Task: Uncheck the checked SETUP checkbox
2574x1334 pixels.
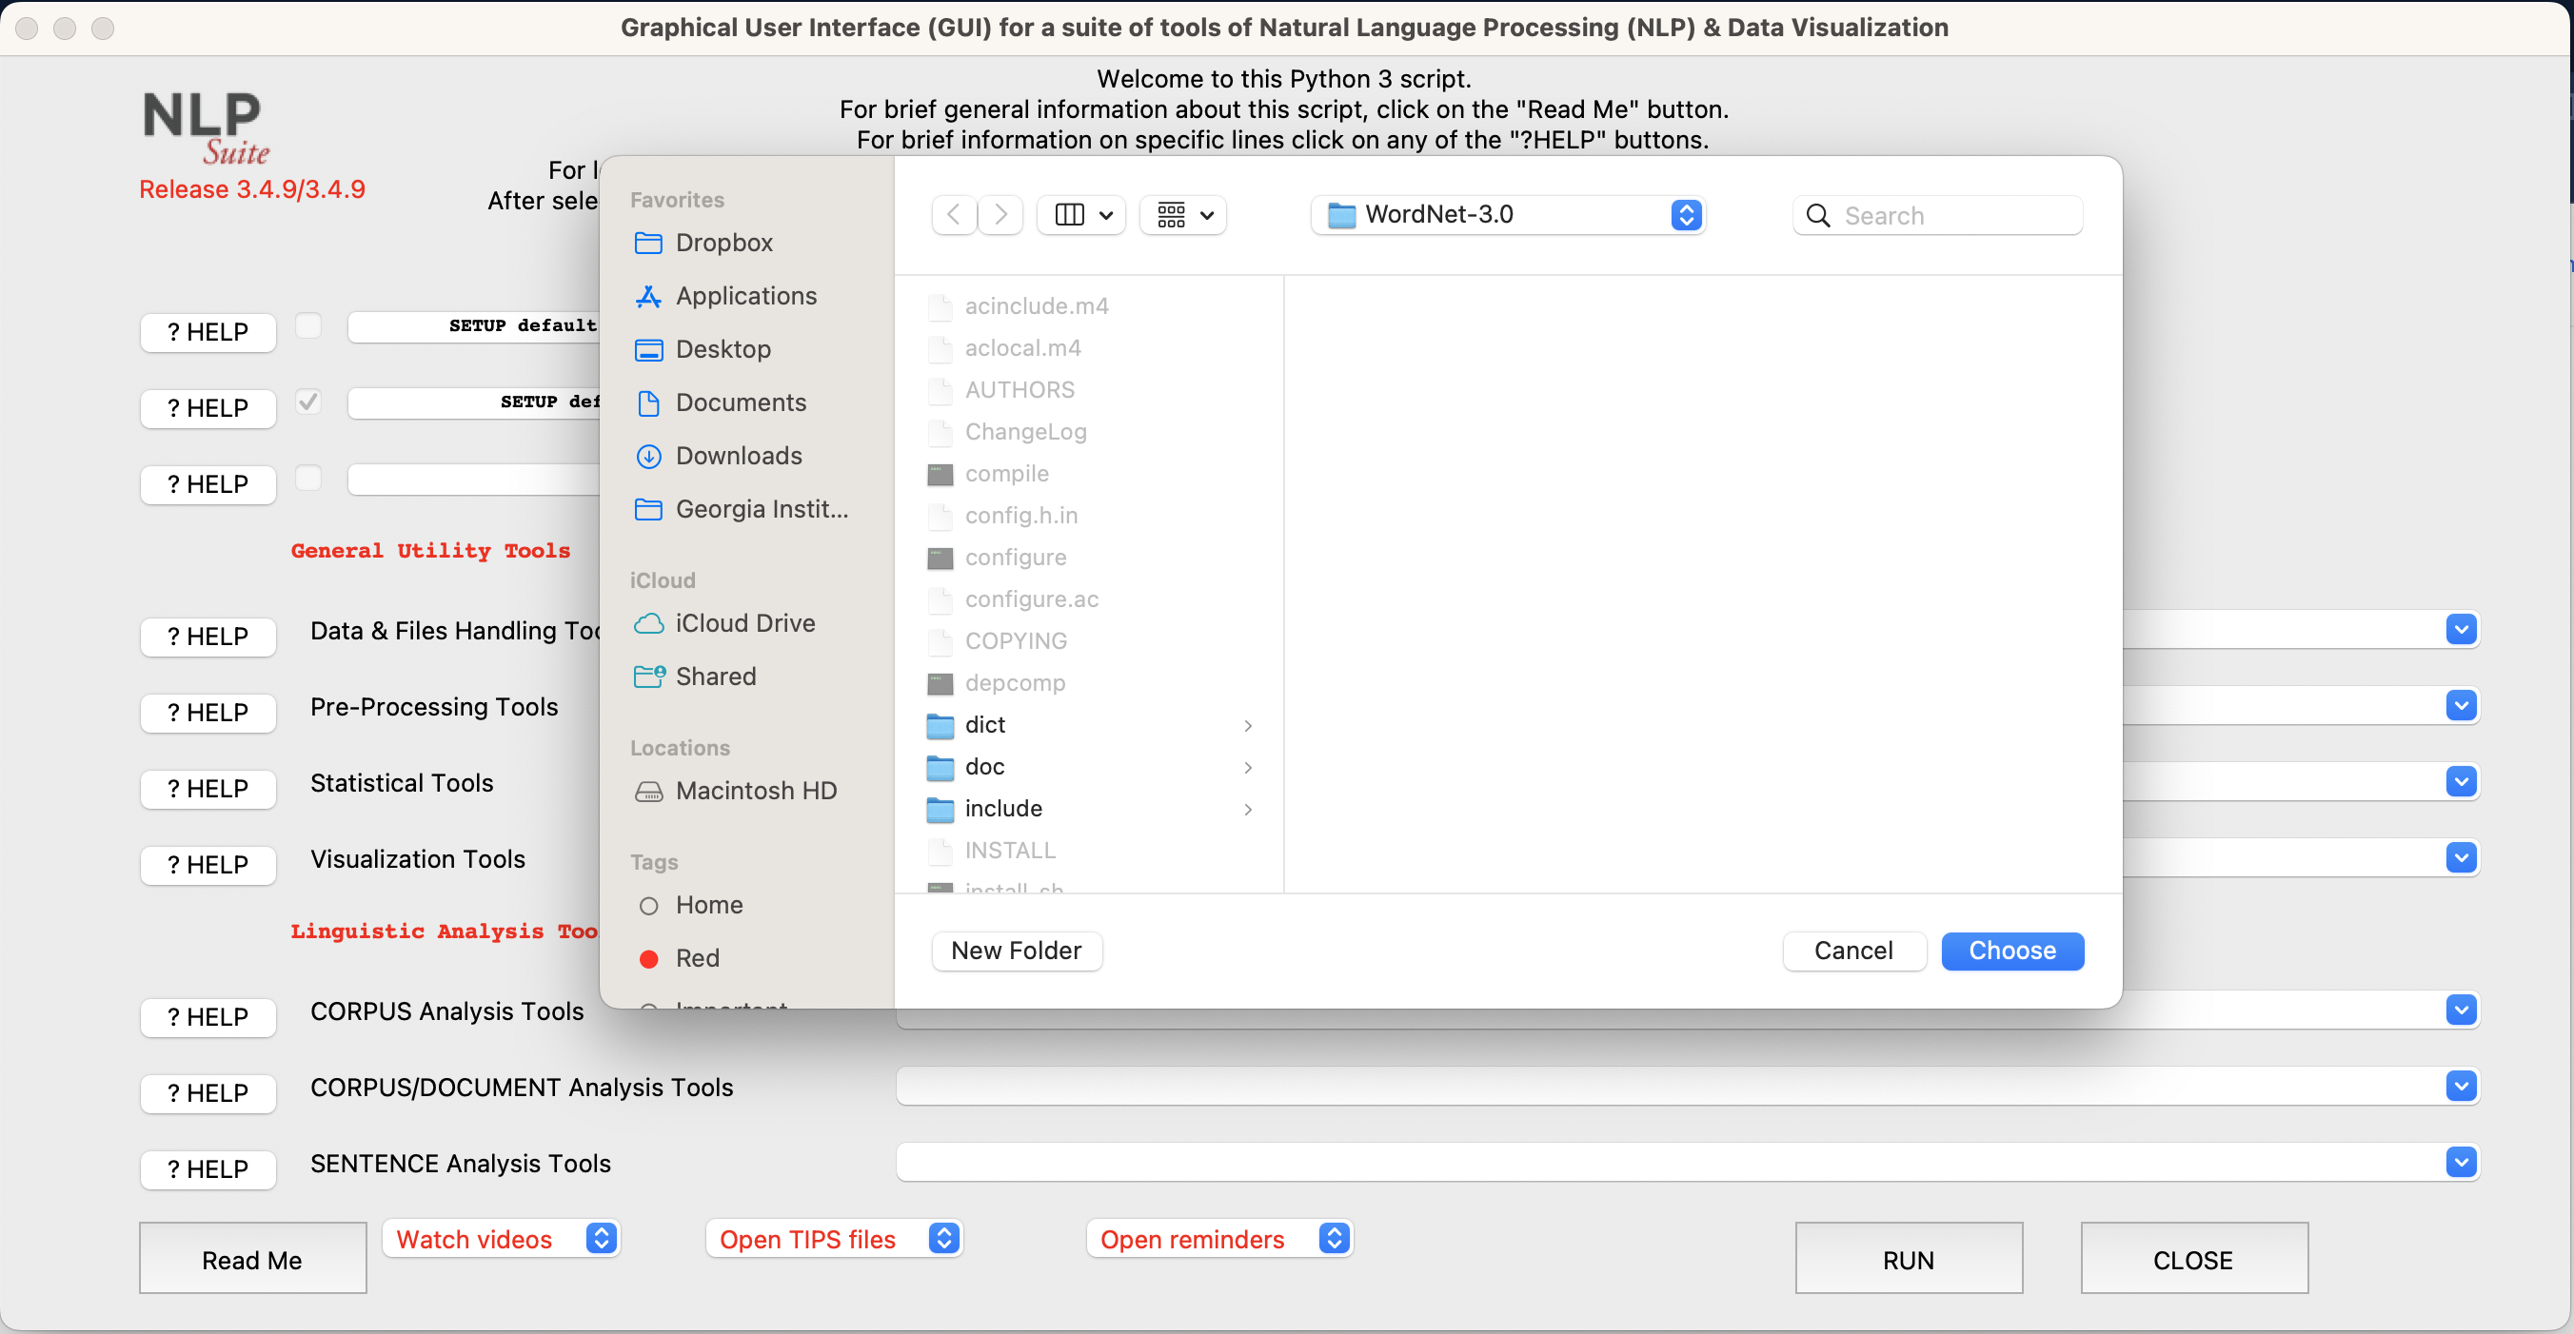Action: (x=308, y=401)
